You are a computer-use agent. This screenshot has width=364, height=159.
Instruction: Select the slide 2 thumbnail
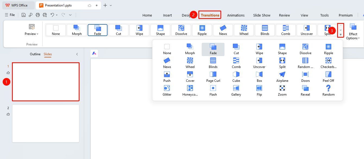click(46, 124)
